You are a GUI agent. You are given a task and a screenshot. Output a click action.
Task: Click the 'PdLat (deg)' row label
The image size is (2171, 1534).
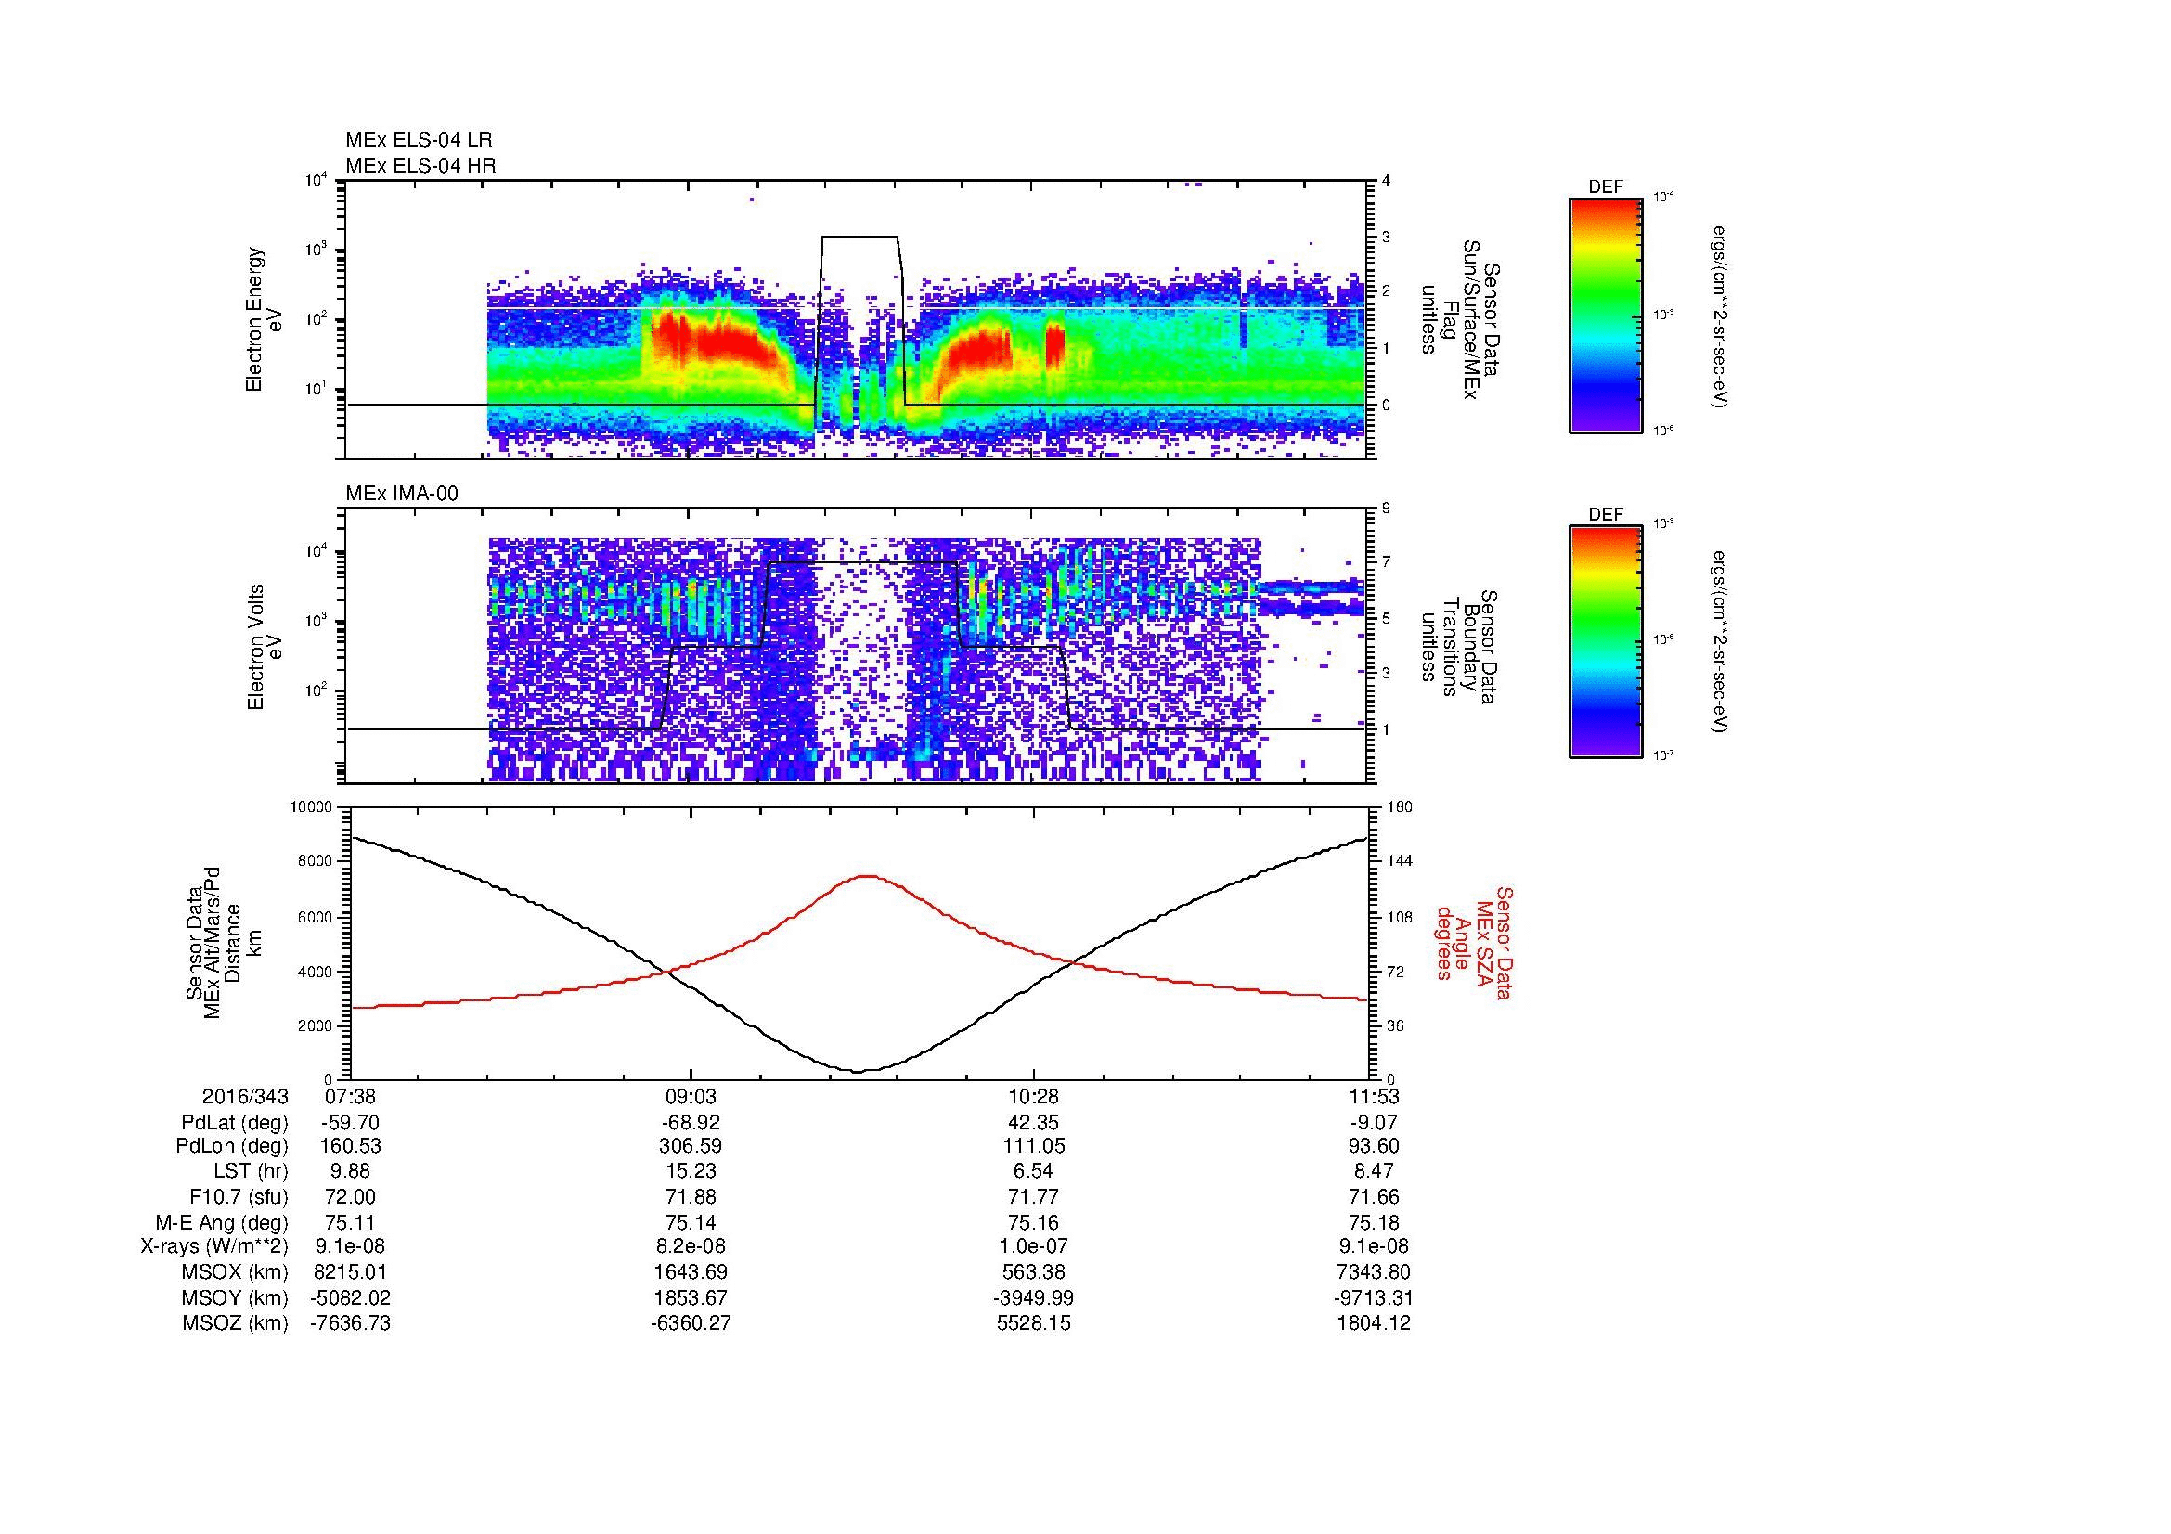click(x=235, y=1123)
